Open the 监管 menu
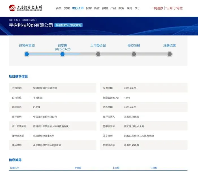The width and height of the screenshot is (198, 172). (x=97, y=8)
